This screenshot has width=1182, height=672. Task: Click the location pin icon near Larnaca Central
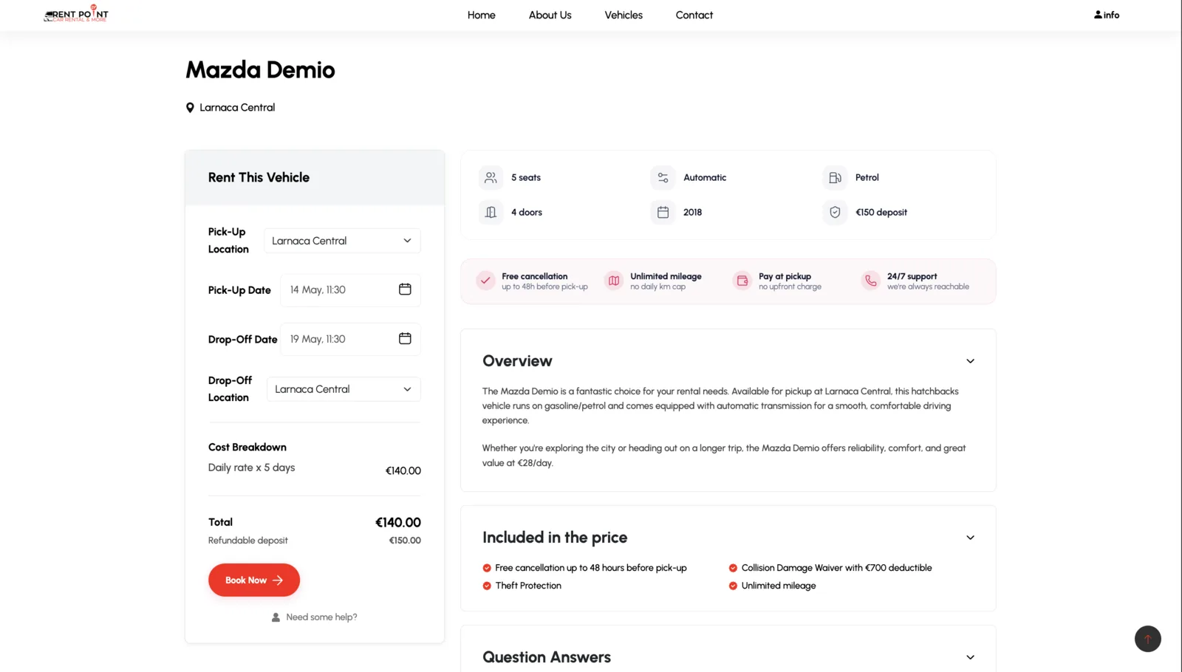(190, 108)
